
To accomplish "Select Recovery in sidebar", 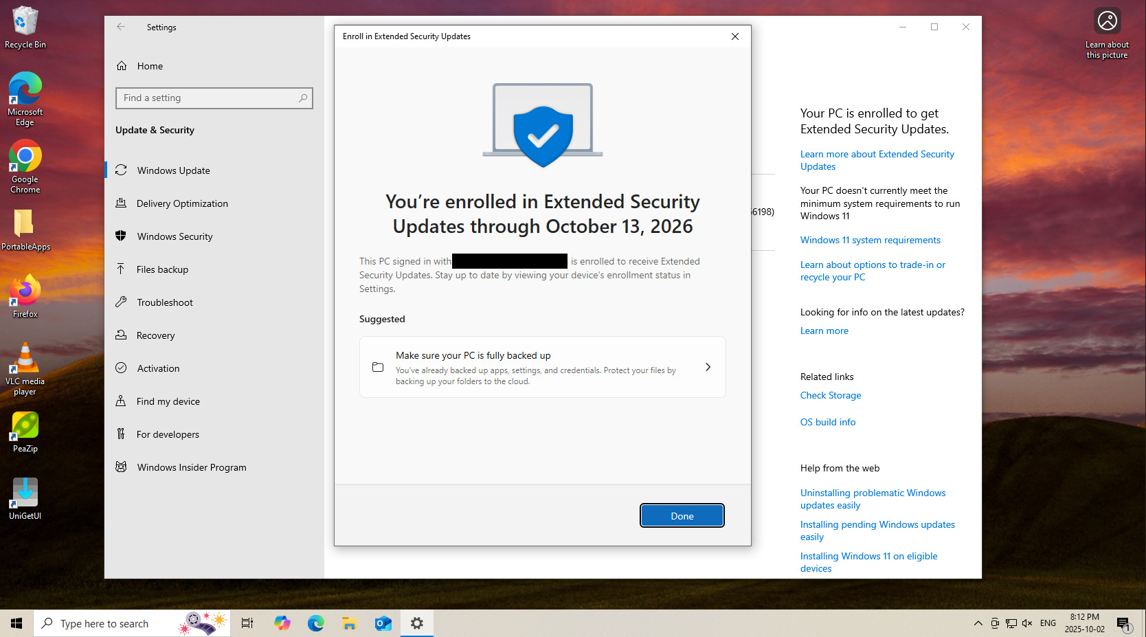I will 214,335.
